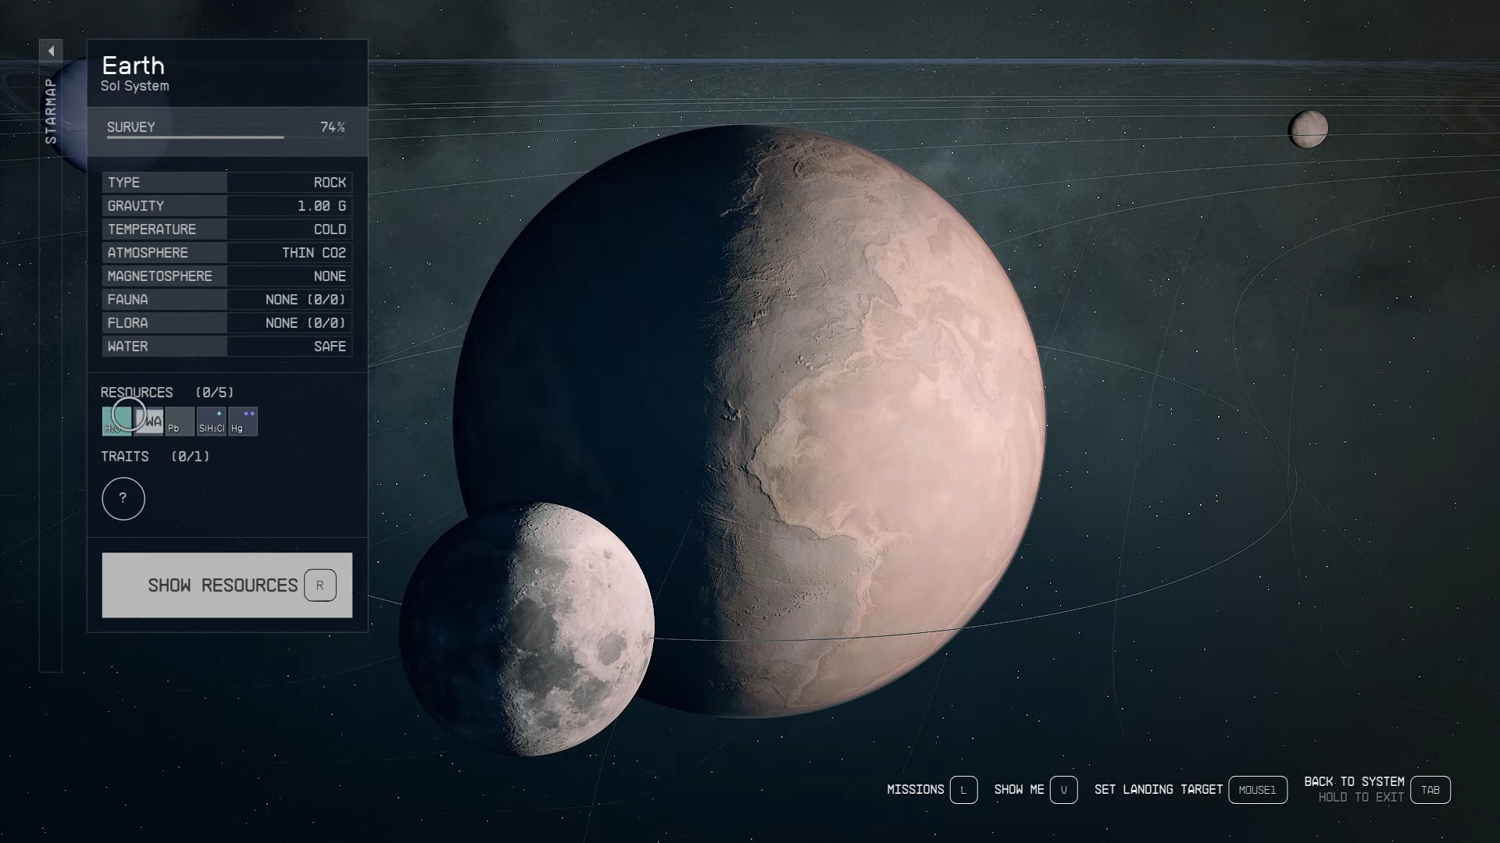Open Missions using the L prompt
This screenshot has width=1500, height=843.
pos(932,790)
